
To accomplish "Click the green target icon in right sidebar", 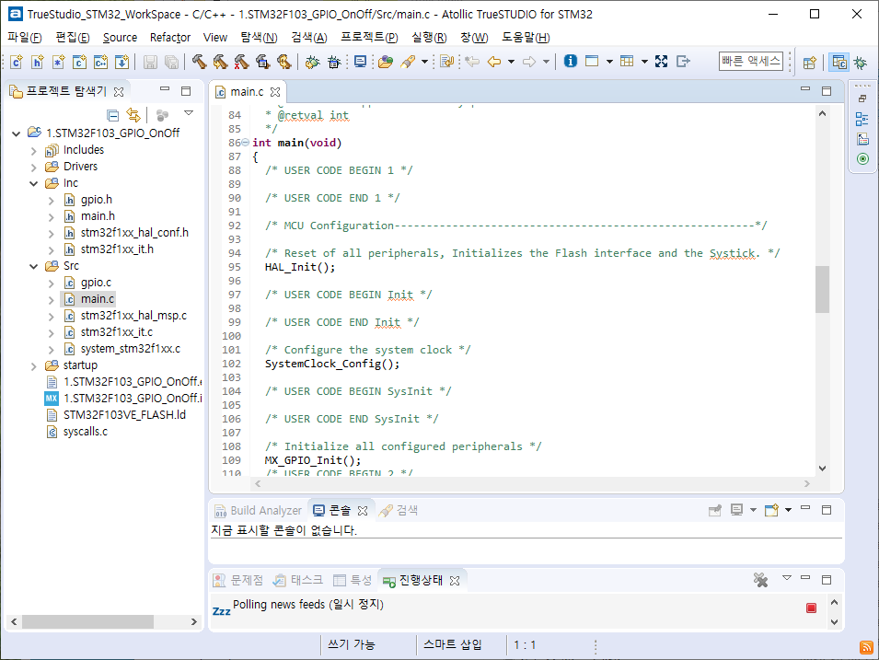I will pyautogui.click(x=862, y=158).
